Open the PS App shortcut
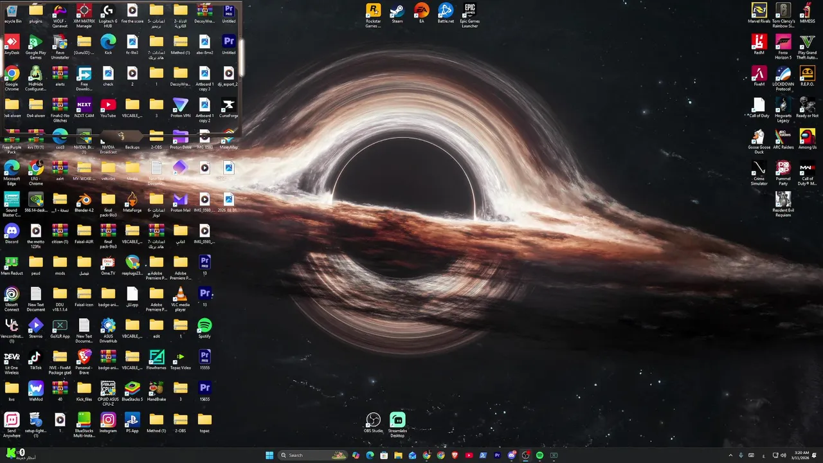 [132, 424]
